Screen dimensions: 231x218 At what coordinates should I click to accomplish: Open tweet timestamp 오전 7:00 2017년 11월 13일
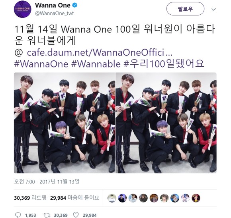(47, 182)
